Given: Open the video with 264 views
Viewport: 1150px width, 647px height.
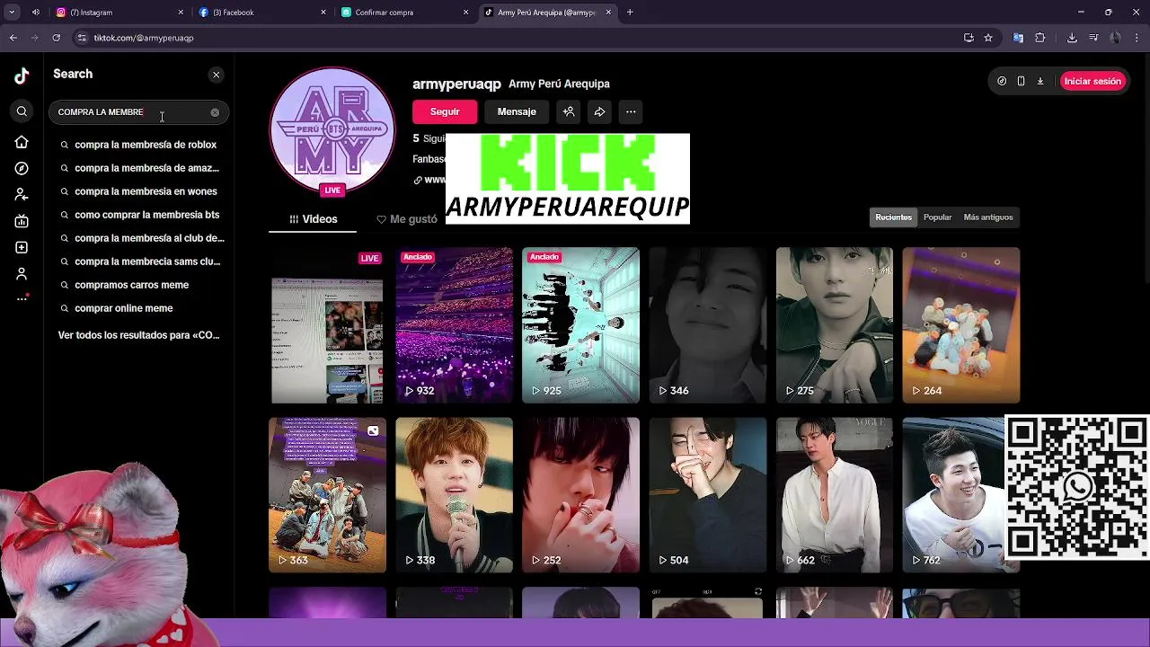Looking at the screenshot, I should pyautogui.click(x=960, y=325).
